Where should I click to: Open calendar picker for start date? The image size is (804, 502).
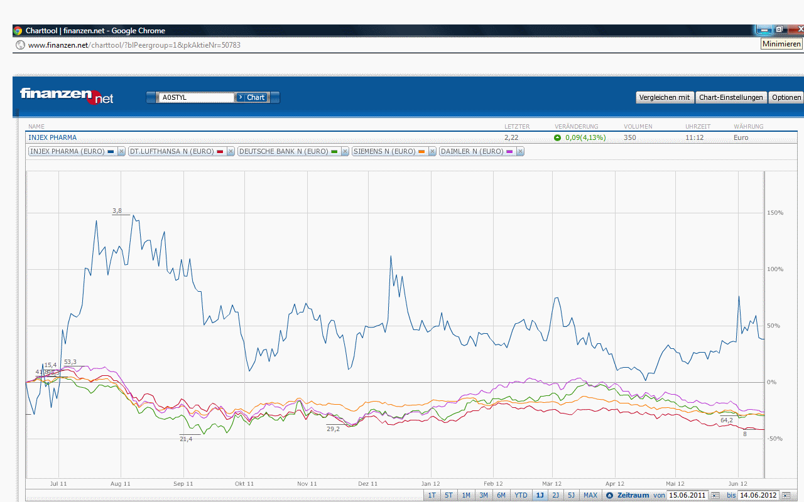(715, 496)
